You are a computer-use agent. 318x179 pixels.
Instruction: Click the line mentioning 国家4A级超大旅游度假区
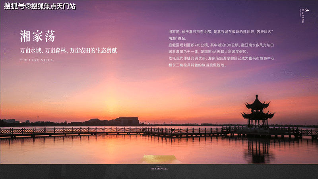tap(208, 52)
